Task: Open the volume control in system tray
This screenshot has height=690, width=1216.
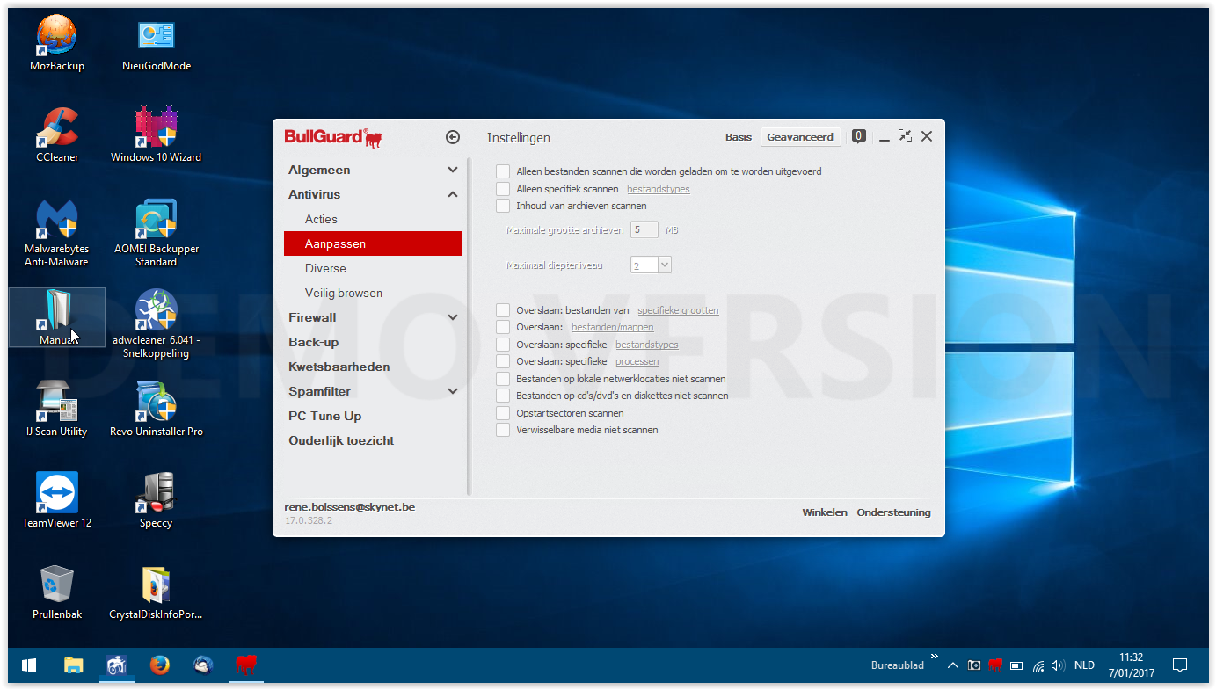Action: (1058, 665)
